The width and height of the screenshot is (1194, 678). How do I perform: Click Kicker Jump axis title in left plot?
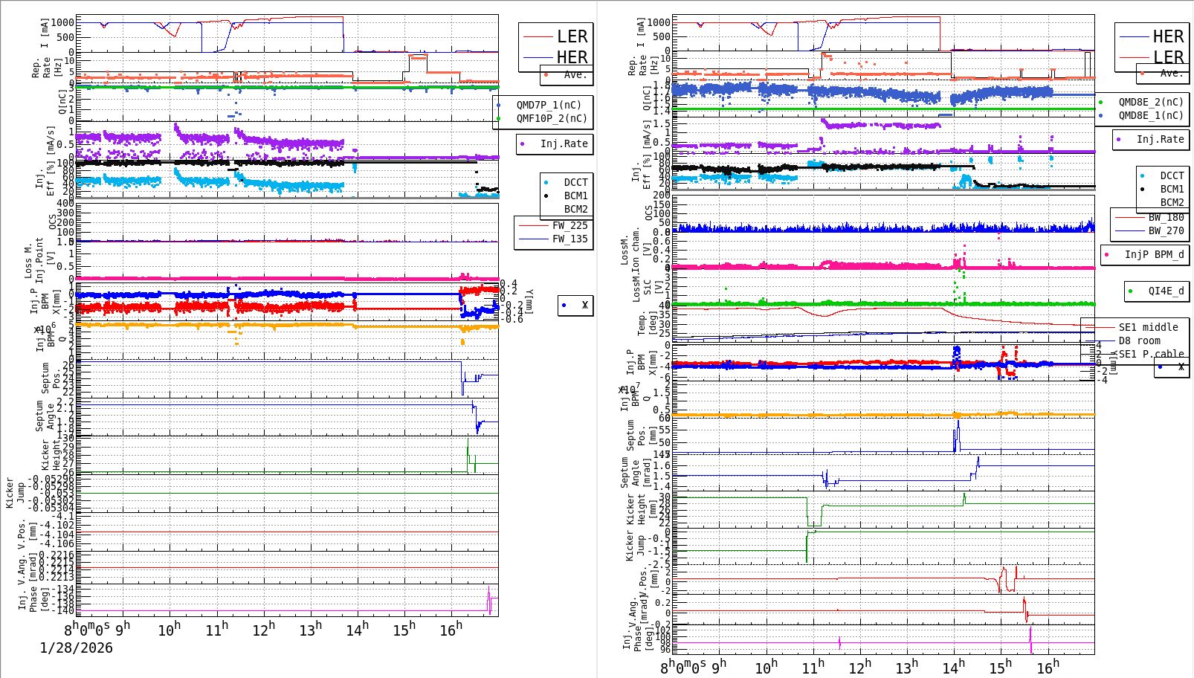click(x=16, y=494)
